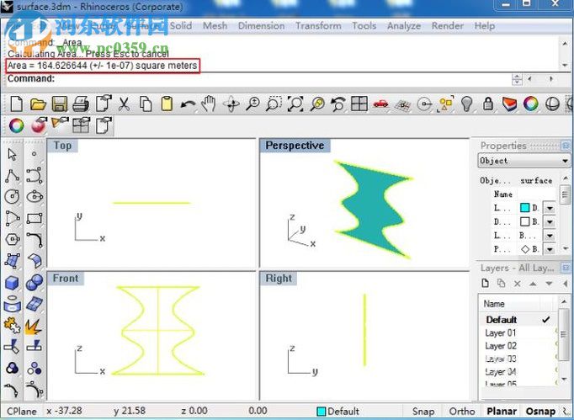Click the command history scroll-up arrow
Image resolution: width=574 pixels, height=420 pixels.
click(x=565, y=43)
